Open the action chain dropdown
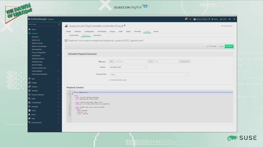The width and height of the screenshot is (263, 147). [x=129, y=67]
